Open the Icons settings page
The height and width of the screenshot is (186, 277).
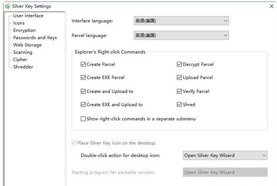(19, 23)
